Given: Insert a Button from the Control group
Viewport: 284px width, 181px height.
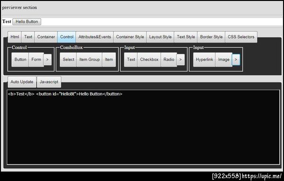Looking at the screenshot, I should coord(20,60).
